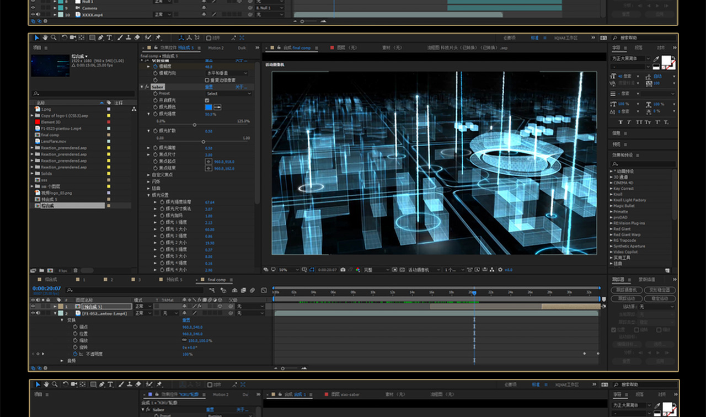The width and height of the screenshot is (706, 417).
Task: Select the Pen tool
Action: point(101,38)
